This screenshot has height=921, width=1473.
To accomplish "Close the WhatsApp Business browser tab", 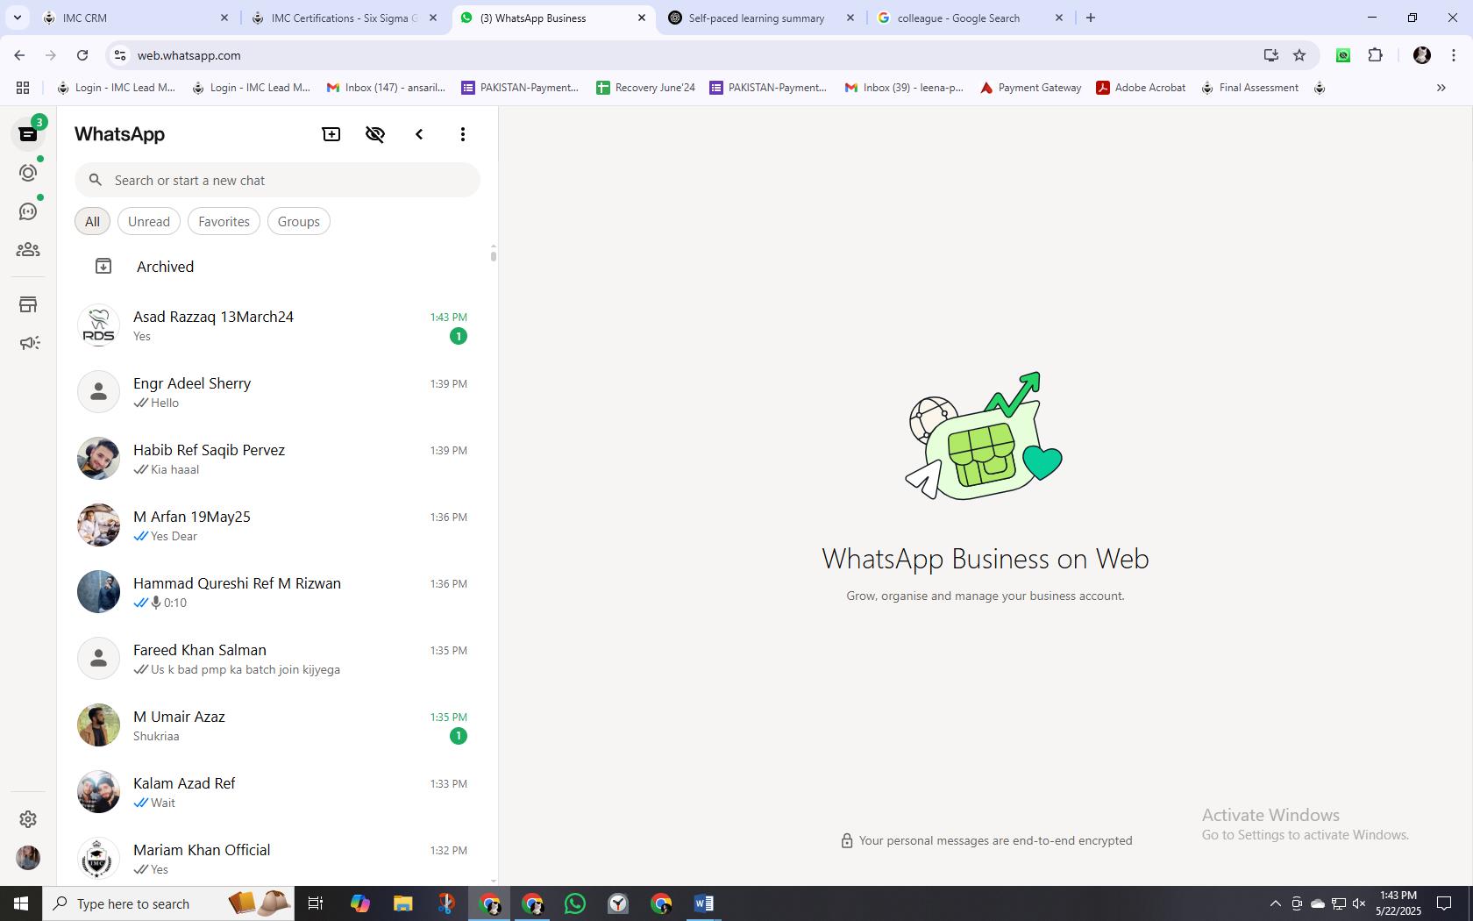I will [642, 18].
